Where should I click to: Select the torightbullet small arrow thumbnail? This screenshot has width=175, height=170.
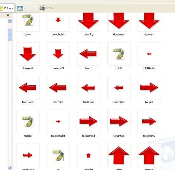point(58,121)
